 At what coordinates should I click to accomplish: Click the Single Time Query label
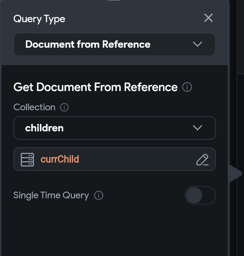coord(51,195)
